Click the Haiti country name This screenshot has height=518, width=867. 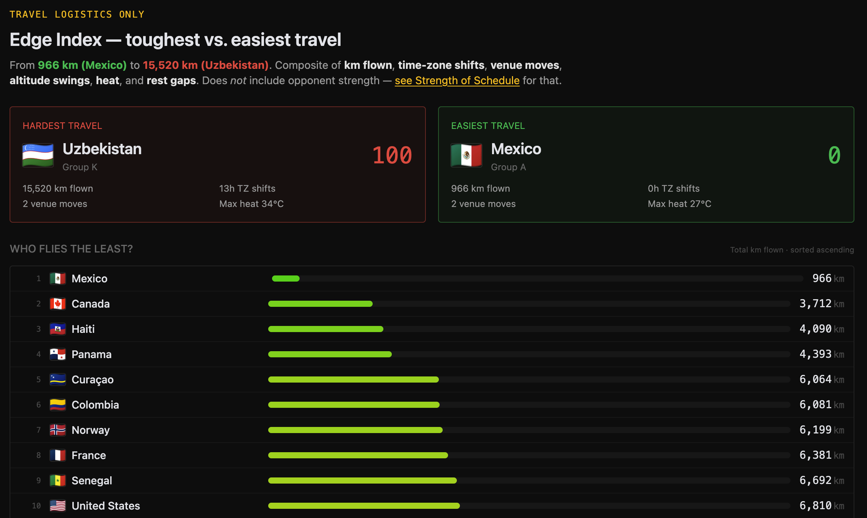(x=83, y=329)
